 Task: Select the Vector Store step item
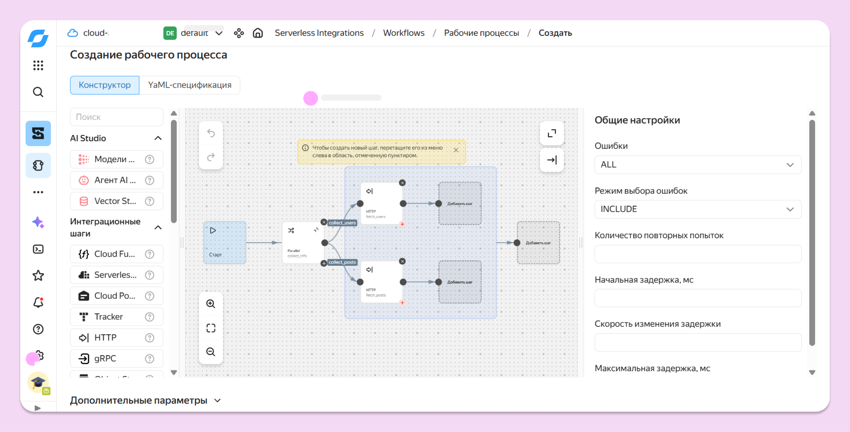(x=116, y=201)
